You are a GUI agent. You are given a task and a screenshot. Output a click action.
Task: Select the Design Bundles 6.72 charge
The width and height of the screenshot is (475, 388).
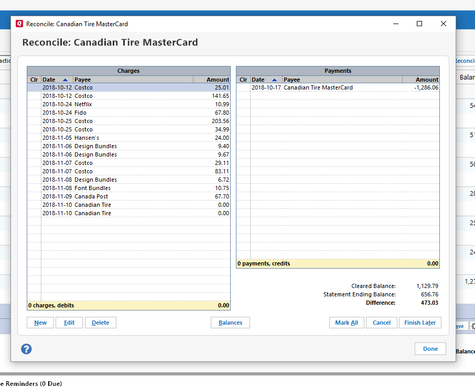pyautogui.click(x=129, y=180)
